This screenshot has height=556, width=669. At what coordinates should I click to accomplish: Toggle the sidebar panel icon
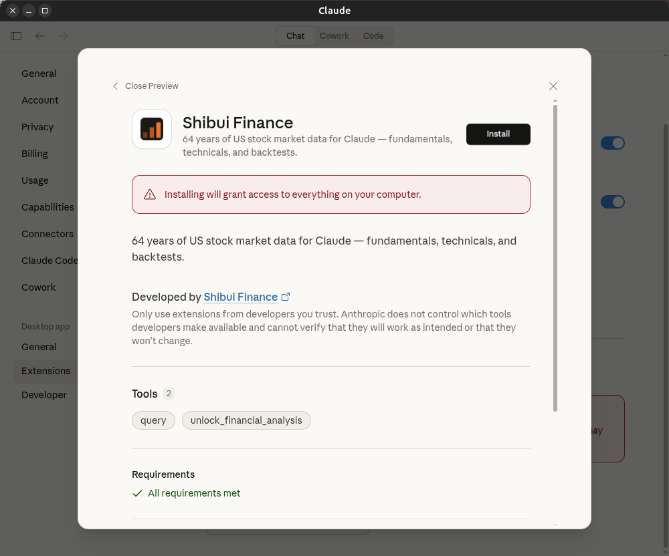click(15, 36)
